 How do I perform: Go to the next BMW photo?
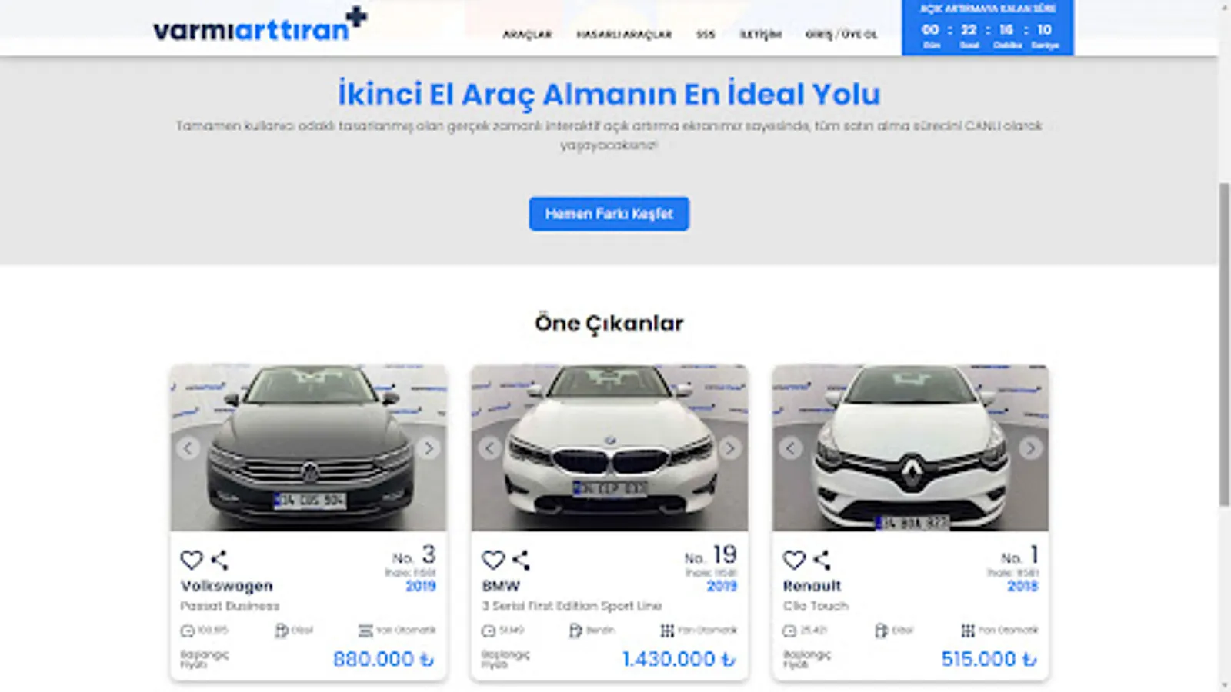[x=730, y=448]
